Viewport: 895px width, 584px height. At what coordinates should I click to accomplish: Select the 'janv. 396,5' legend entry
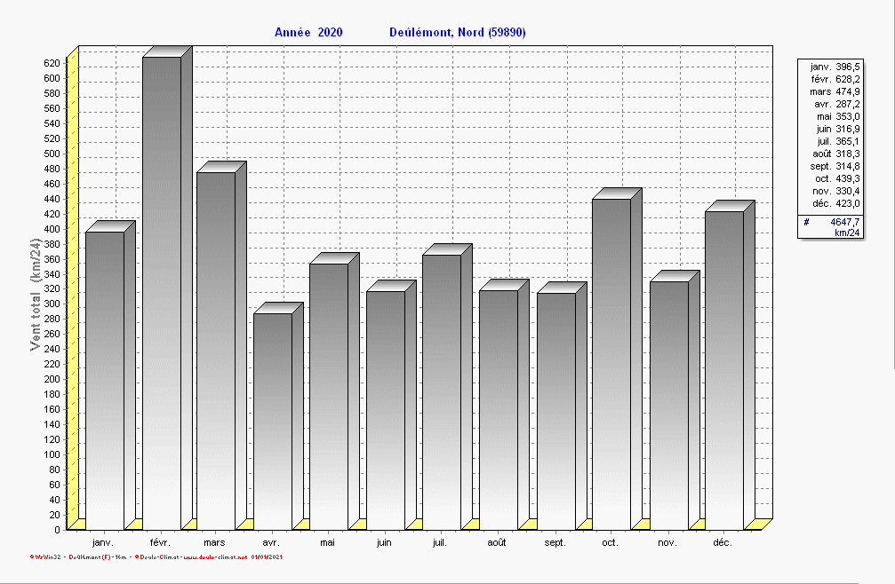[835, 67]
